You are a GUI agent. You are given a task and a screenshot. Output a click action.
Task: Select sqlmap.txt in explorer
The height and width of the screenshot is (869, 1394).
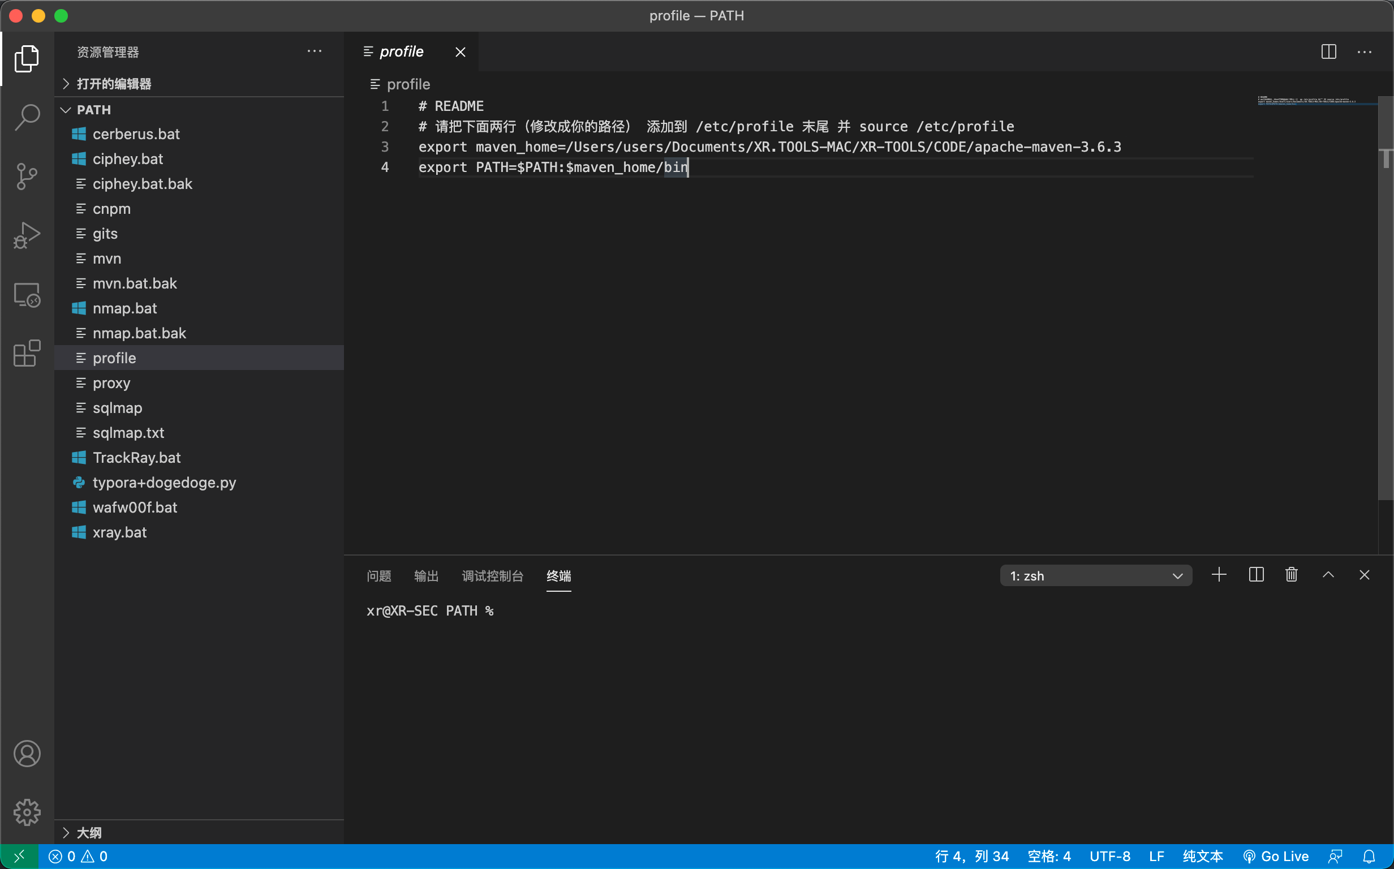click(x=199, y=433)
